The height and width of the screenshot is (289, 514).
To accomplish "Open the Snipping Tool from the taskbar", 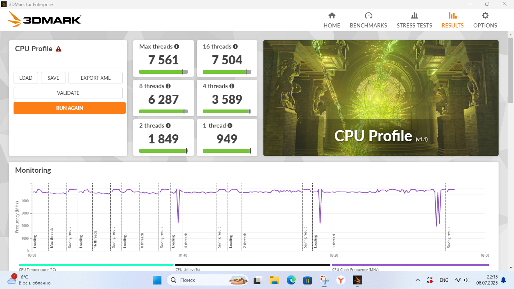I will pos(324,280).
